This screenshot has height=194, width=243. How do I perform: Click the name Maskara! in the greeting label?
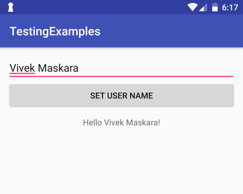pyautogui.click(x=143, y=123)
